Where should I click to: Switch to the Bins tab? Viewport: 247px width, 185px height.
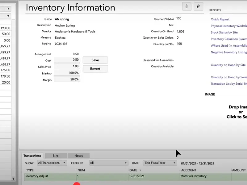(56, 156)
